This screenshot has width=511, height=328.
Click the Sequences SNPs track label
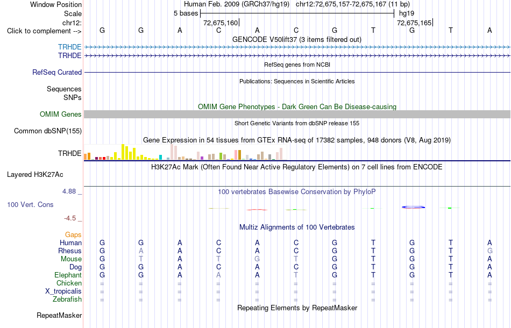(64, 93)
